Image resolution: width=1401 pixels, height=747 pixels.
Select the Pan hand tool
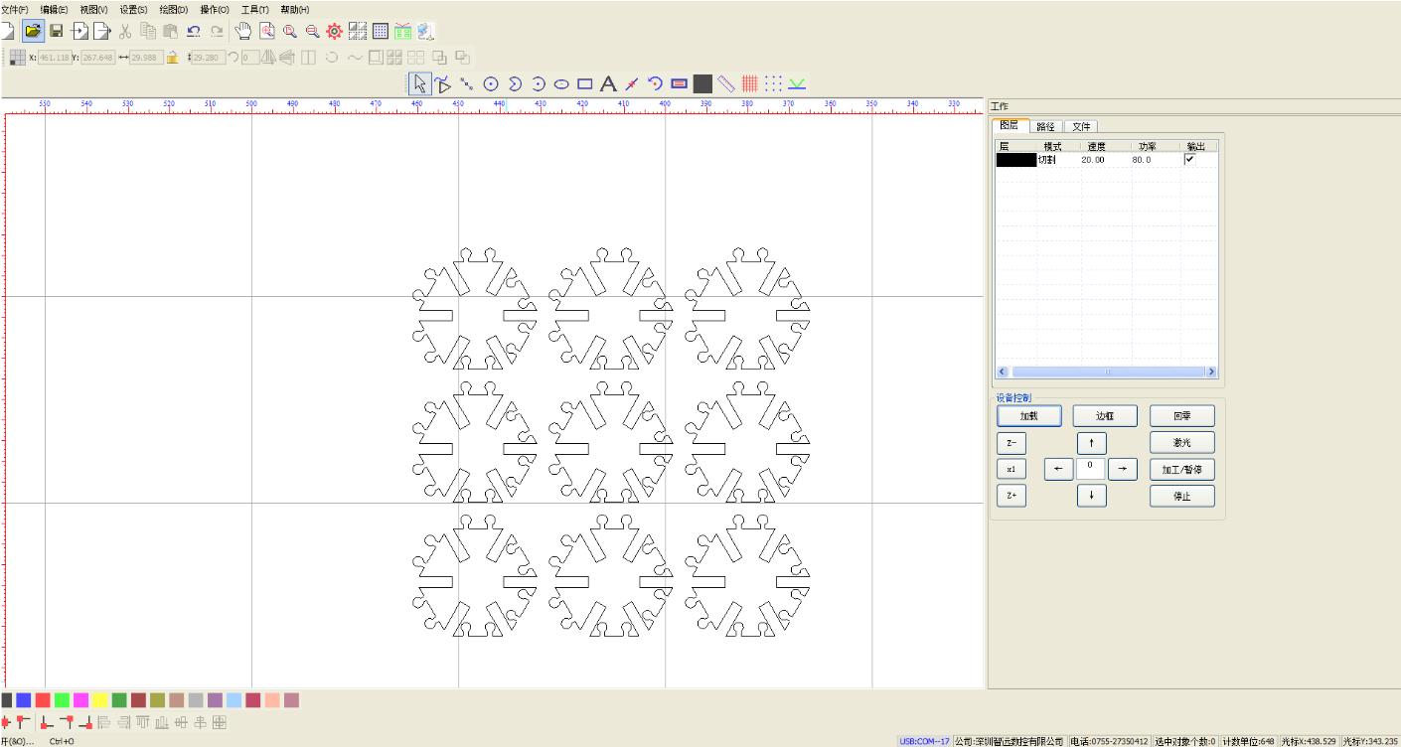pyautogui.click(x=243, y=31)
